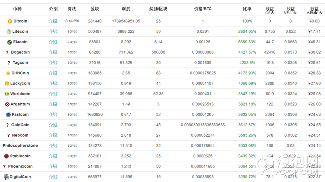Click Neocoin's block number 145680
The image size is (325, 182).
tap(95, 135)
